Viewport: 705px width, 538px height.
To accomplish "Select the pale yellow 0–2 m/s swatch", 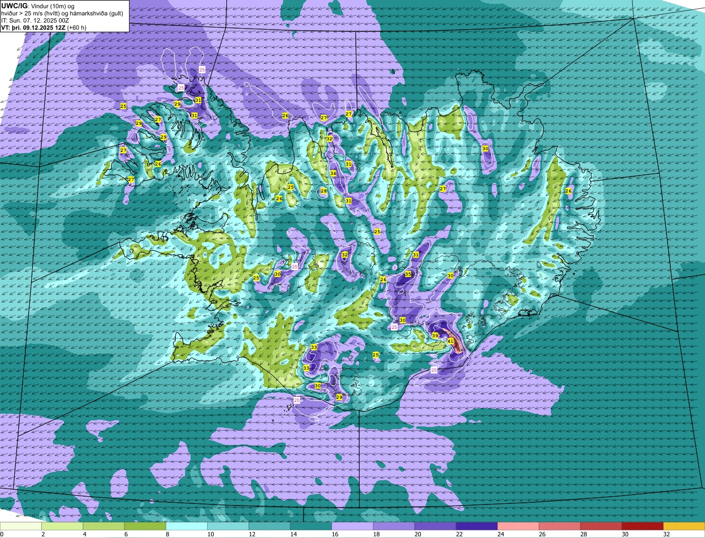I will tap(21, 526).
